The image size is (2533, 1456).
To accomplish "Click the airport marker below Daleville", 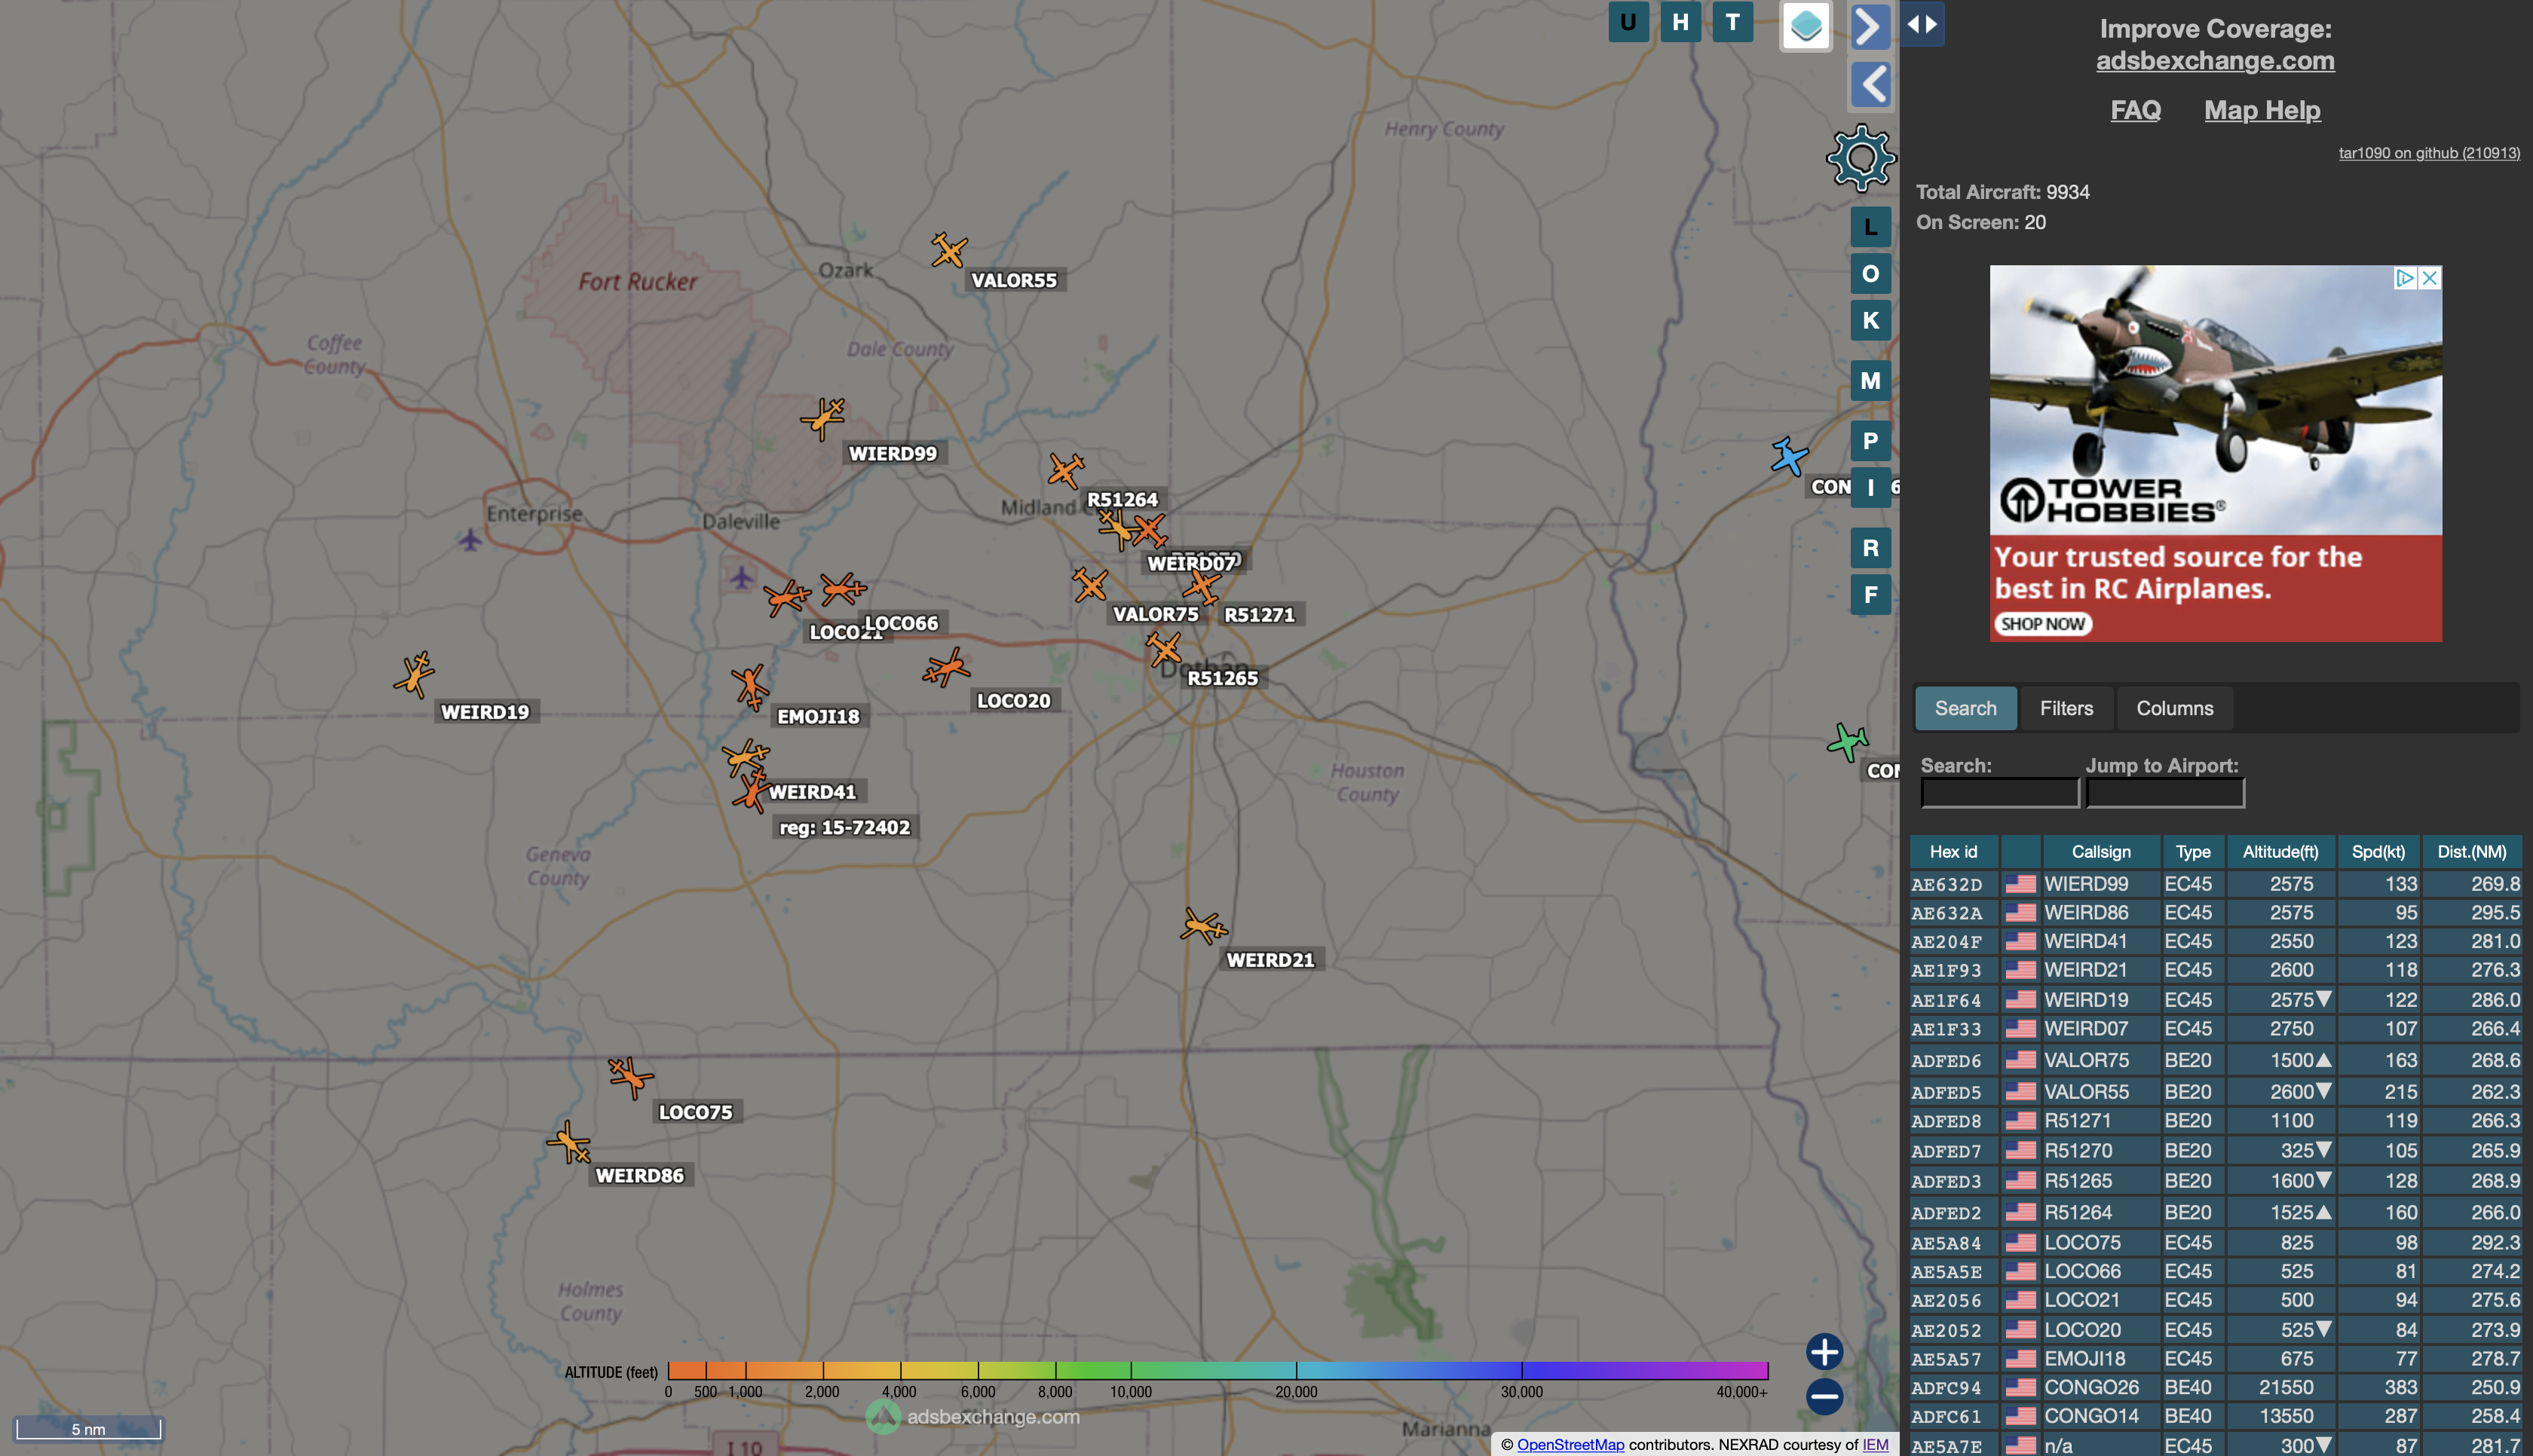I will coord(741,577).
